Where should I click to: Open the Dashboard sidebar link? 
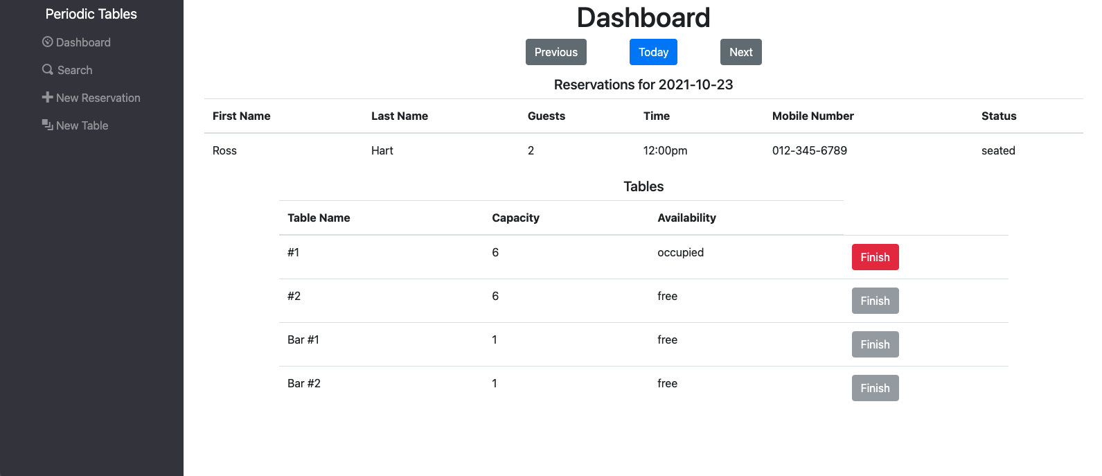coord(76,42)
